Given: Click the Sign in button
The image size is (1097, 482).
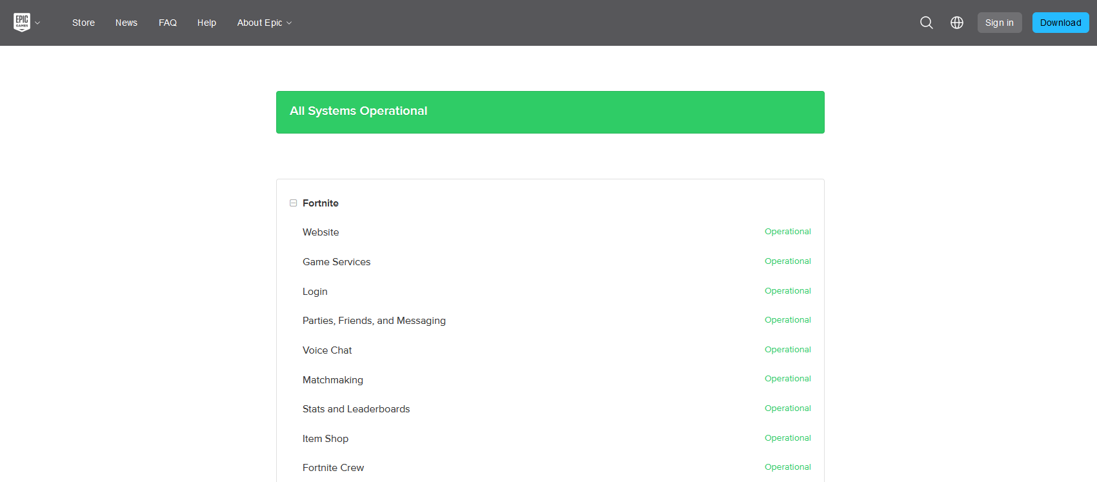Looking at the screenshot, I should pyautogui.click(x=1000, y=23).
